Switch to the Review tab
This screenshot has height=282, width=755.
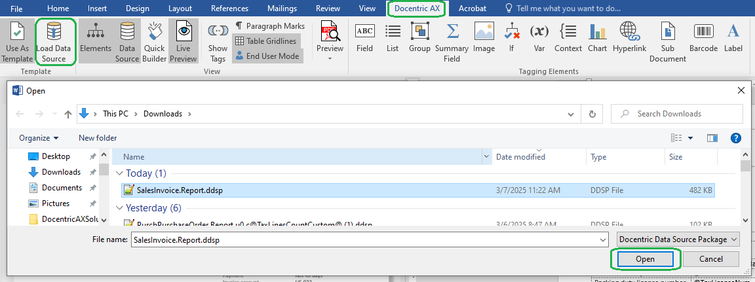coord(328,8)
